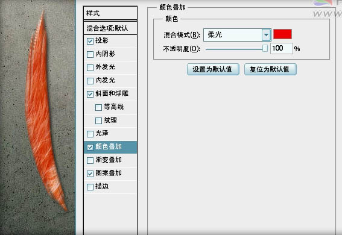Viewport: 342px width, 235px height.
Task: Click the 设置为默认值 button
Action: [213, 69]
